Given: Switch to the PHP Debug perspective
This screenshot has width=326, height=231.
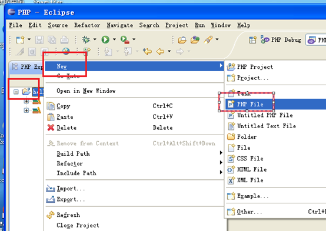Looking at the screenshot, I should click(281, 40).
